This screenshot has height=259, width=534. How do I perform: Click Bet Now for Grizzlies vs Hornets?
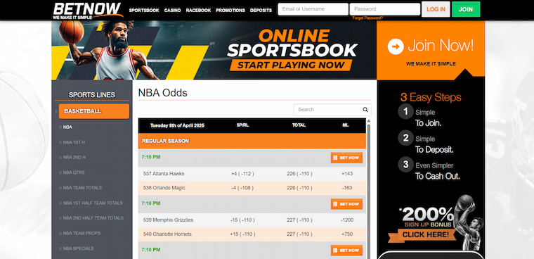(x=346, y=204)
